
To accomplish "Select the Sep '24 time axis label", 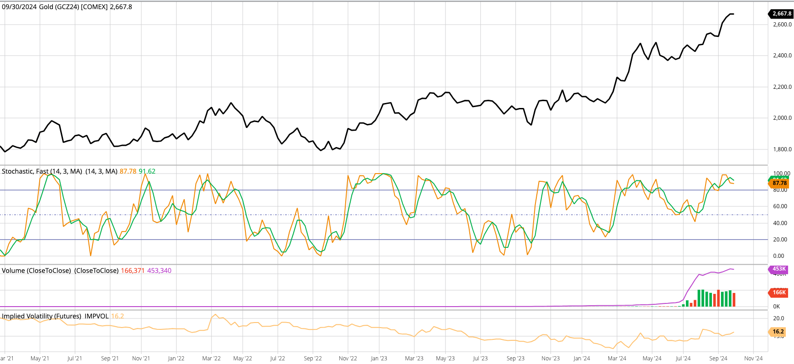I will 718,359.
